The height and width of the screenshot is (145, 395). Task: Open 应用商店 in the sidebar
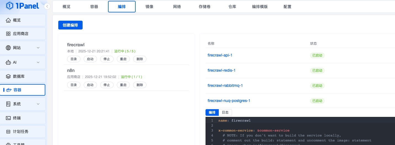pyautogui.click(x=23, y=34)
